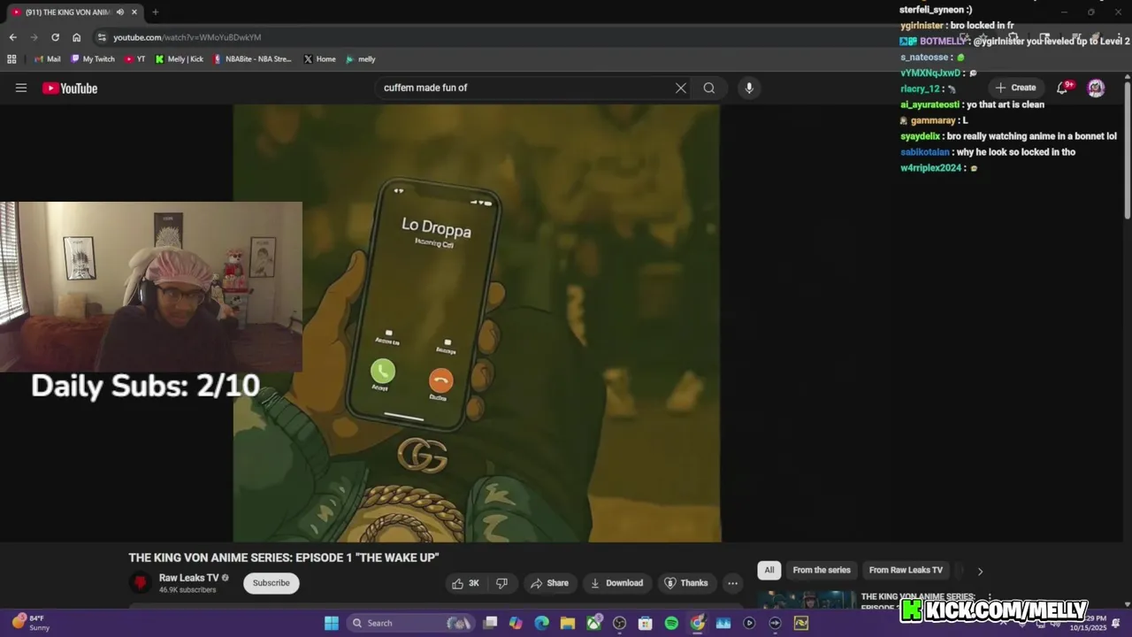Open the account avatar menu
Image resolution: width=1132 pixels, height=637 pixels.
[x=1096, y=88]
